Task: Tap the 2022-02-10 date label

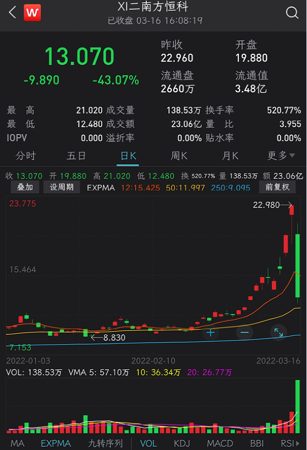Action: [153, 361]
